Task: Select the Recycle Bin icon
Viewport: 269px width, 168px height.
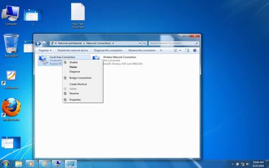Action: 11,45
